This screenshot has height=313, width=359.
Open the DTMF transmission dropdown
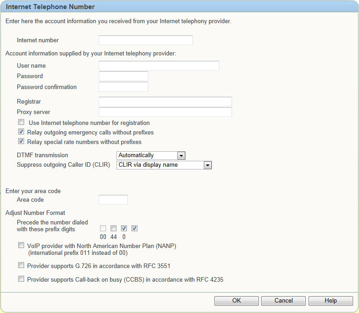coord(151,155)
